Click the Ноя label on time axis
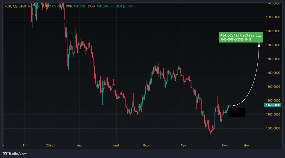Image resolution: width=285 pixels, height=158 pixels. (x=225, y=145)
